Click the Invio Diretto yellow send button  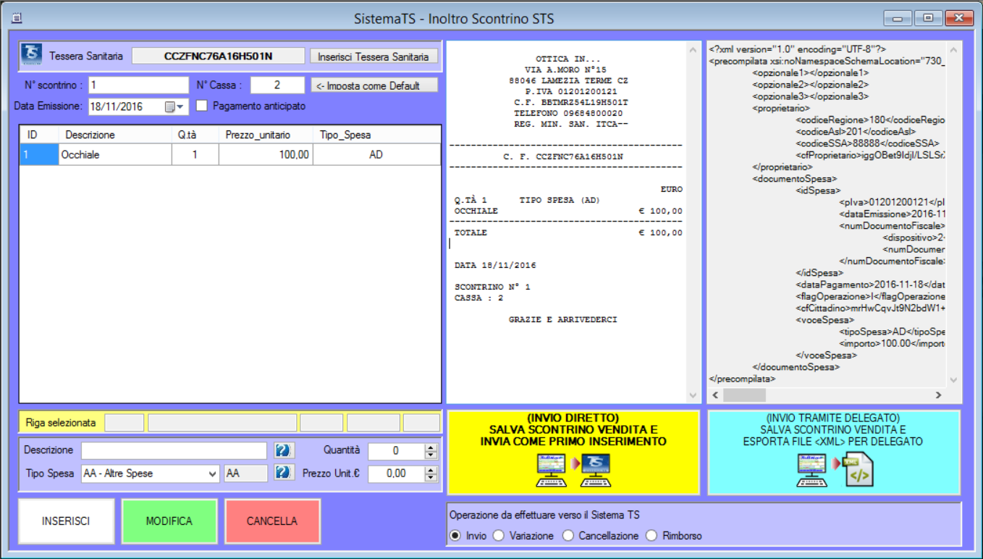pos(573,453)
